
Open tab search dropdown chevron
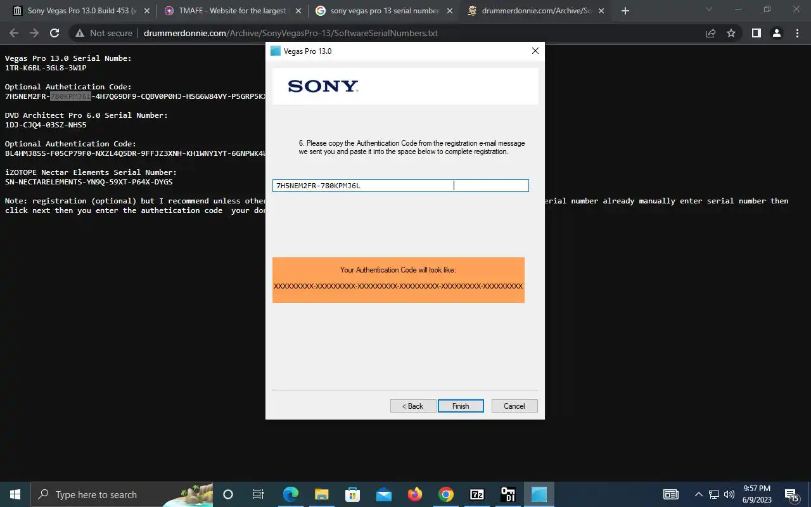(x=709, y=10)
